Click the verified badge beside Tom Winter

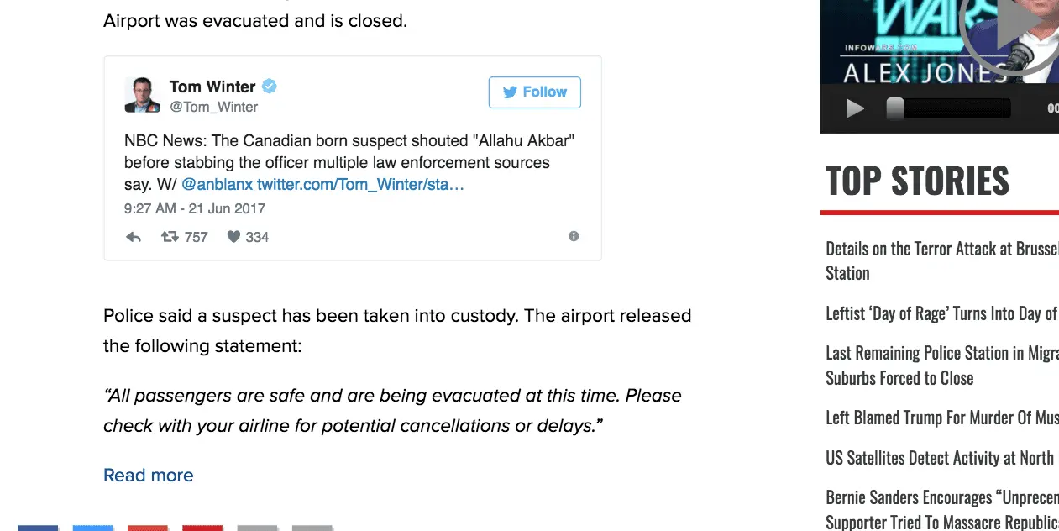(270, 86)
